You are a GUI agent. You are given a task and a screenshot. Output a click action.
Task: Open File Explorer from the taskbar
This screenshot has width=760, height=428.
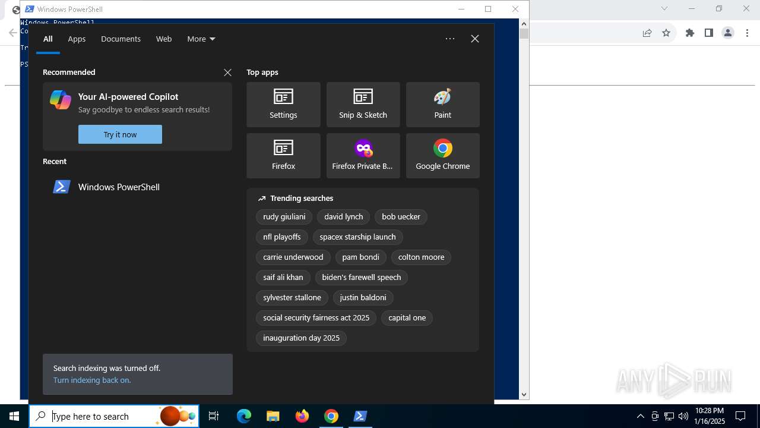tap(273, 416)
